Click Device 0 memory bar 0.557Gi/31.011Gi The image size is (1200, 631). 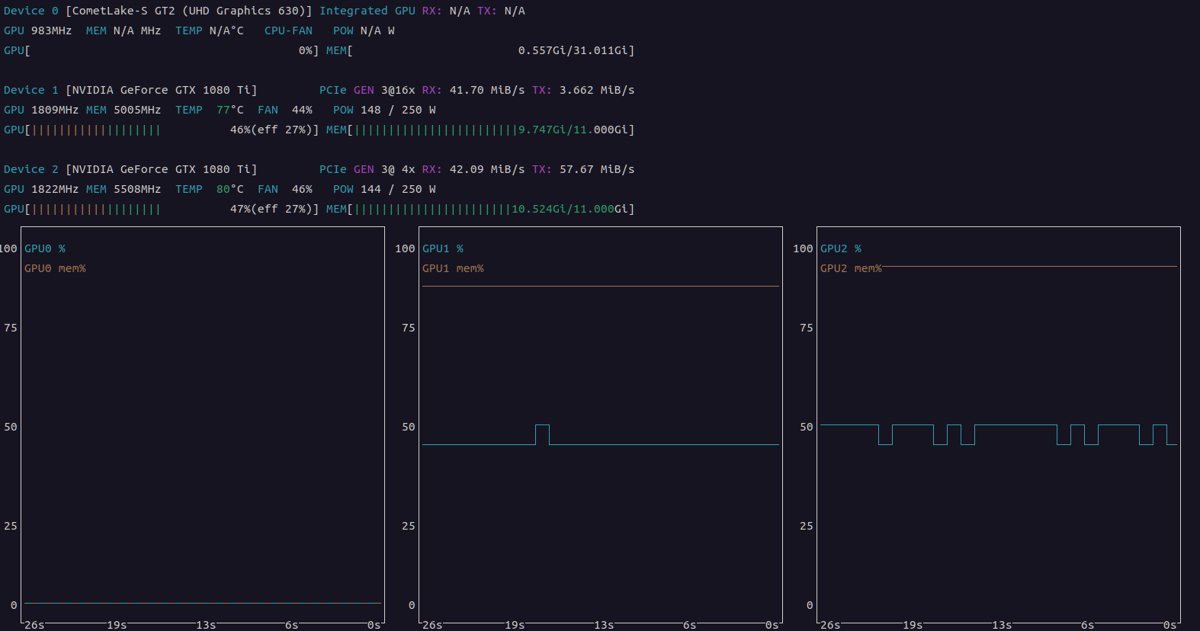coord(480,50)
